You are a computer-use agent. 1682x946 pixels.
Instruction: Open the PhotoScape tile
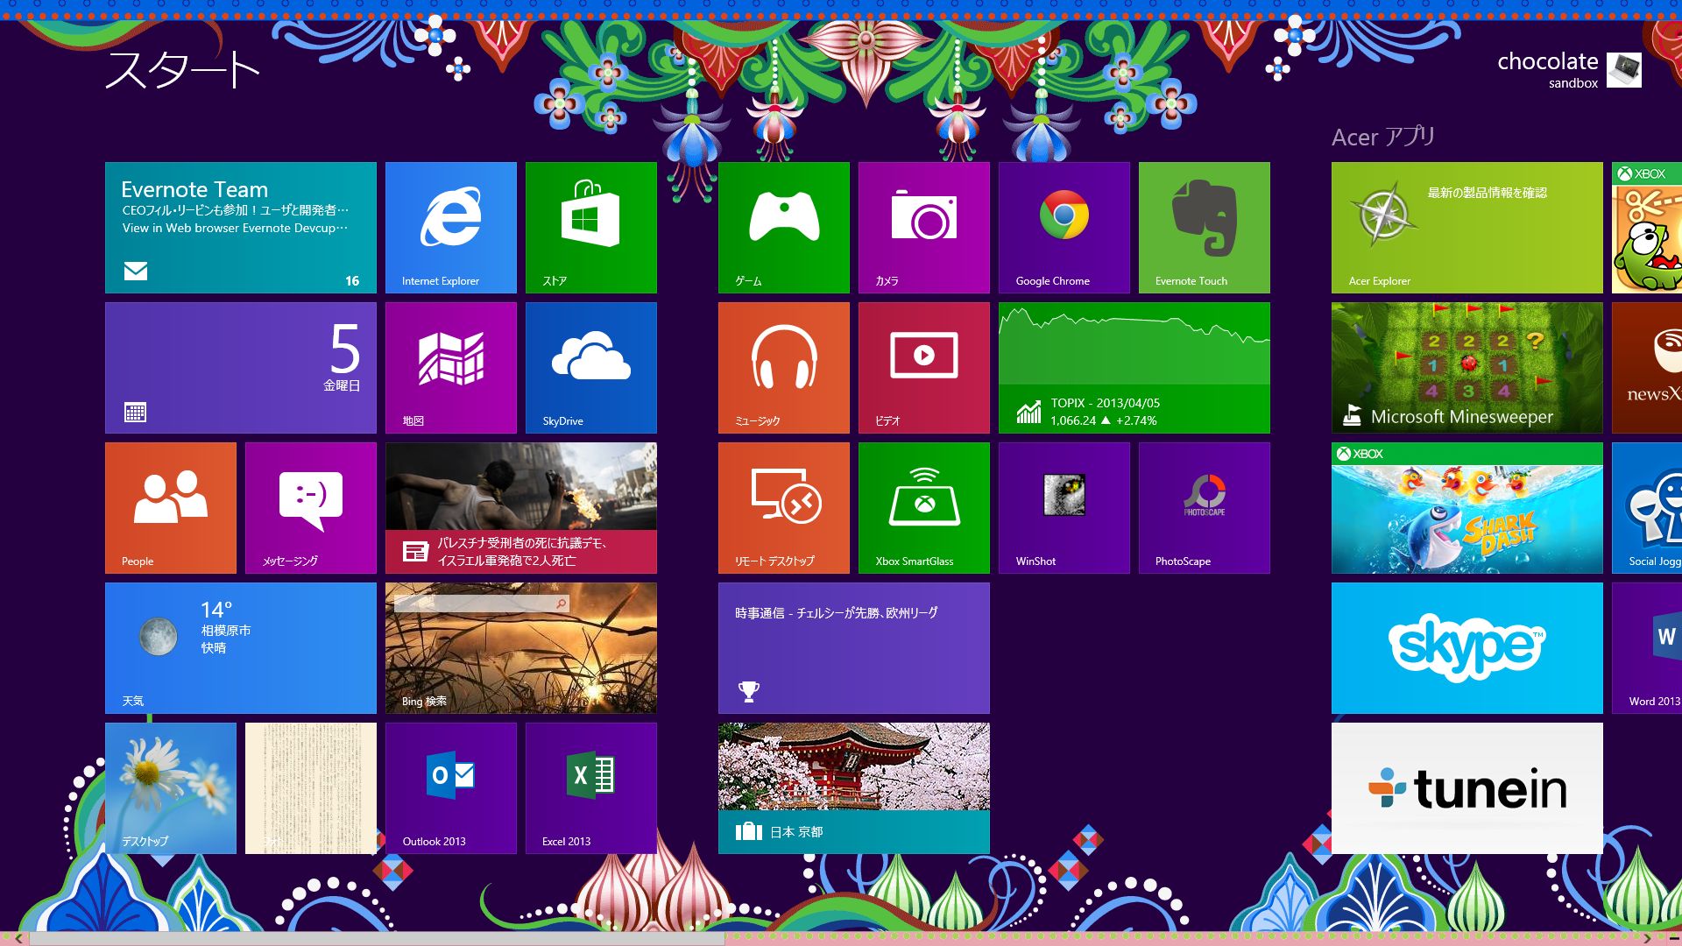point(1204,507)
